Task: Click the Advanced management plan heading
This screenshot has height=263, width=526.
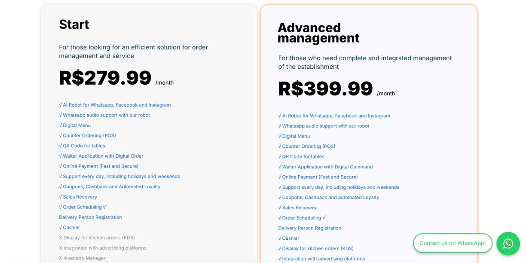Action: [318, 33]
